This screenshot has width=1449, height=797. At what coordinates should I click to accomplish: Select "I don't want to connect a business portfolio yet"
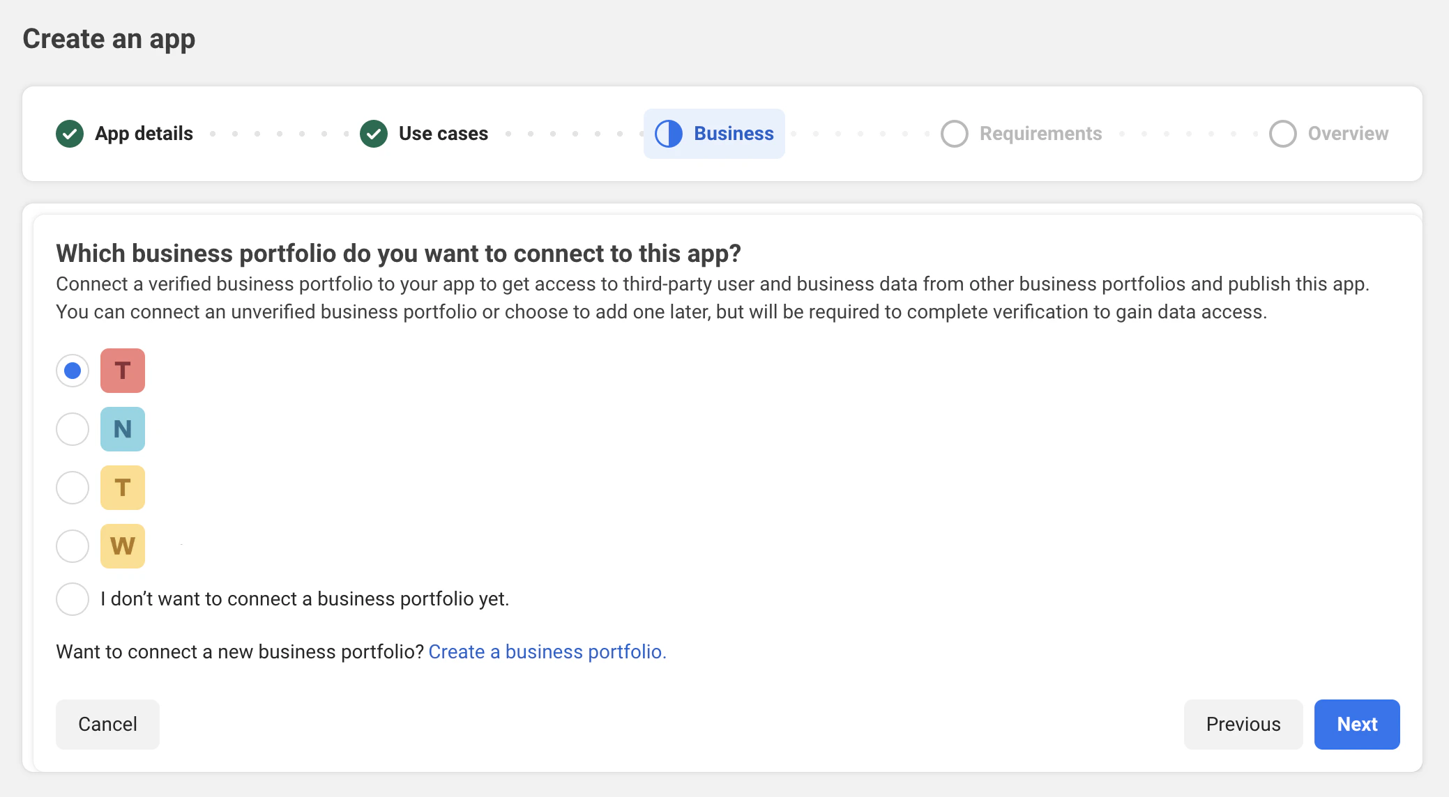pyautogui.click(x=72, y=598)
